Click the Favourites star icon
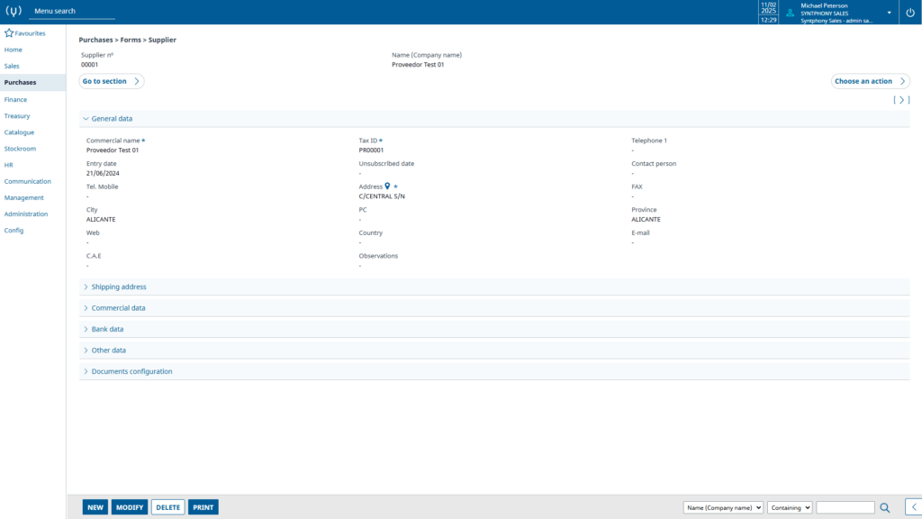 (x=9, y=33)
